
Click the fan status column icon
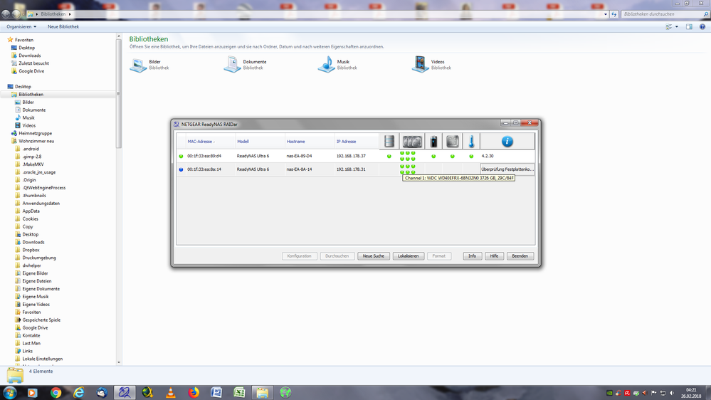(453, 142)
